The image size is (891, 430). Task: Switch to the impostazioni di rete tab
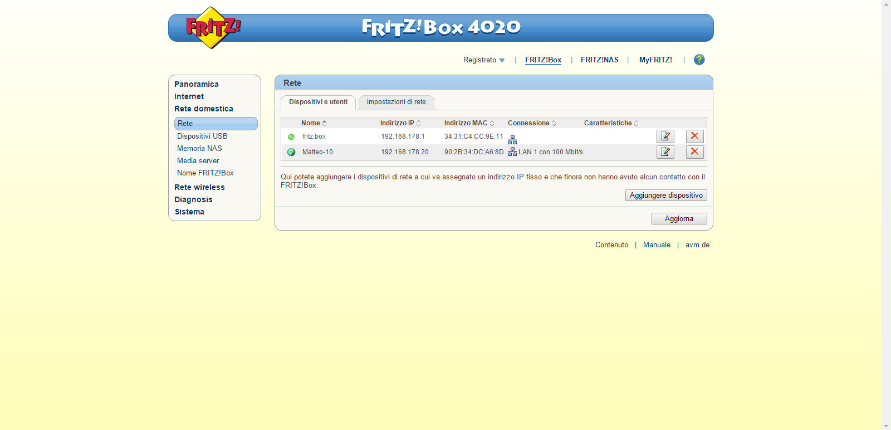[x=396, y=102]
